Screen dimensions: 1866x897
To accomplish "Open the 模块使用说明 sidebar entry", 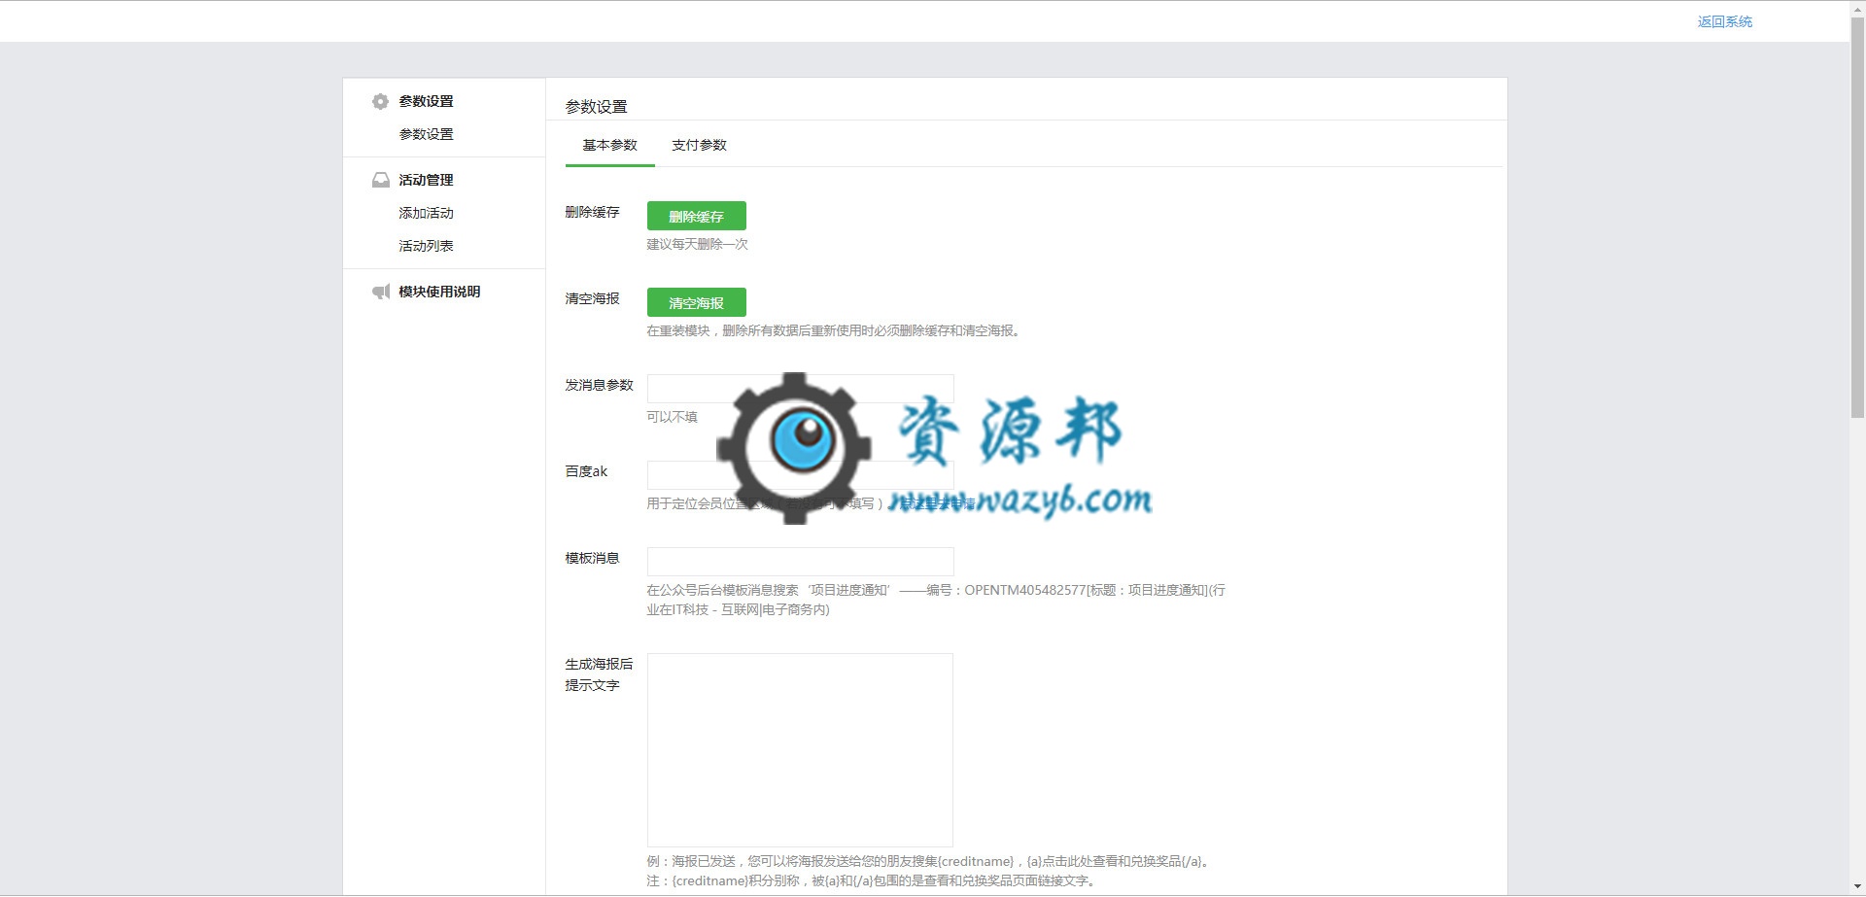I will (x=439, y=292).
